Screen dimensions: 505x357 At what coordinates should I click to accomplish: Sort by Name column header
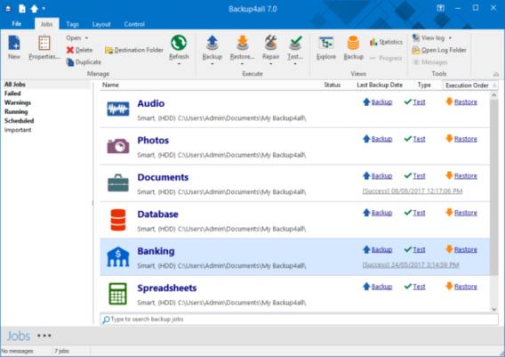110,85
